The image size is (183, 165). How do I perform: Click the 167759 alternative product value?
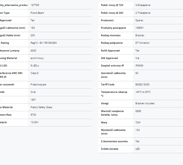coord(35,5)
